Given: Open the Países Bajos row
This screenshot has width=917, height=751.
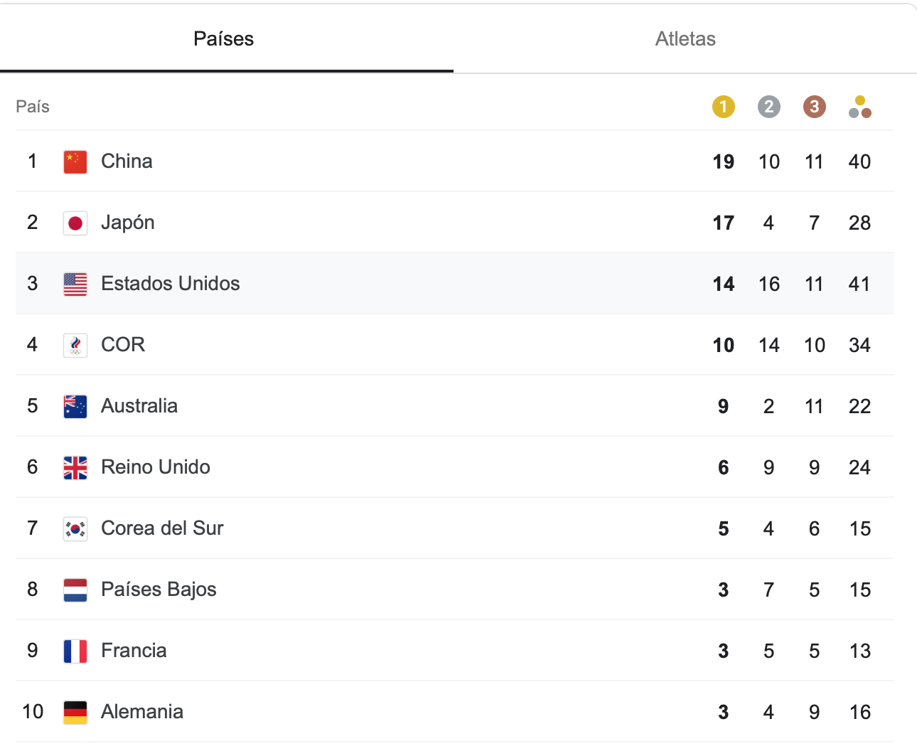Looking at the screenshot, I should pyautogui.click(x=455, y=590).
